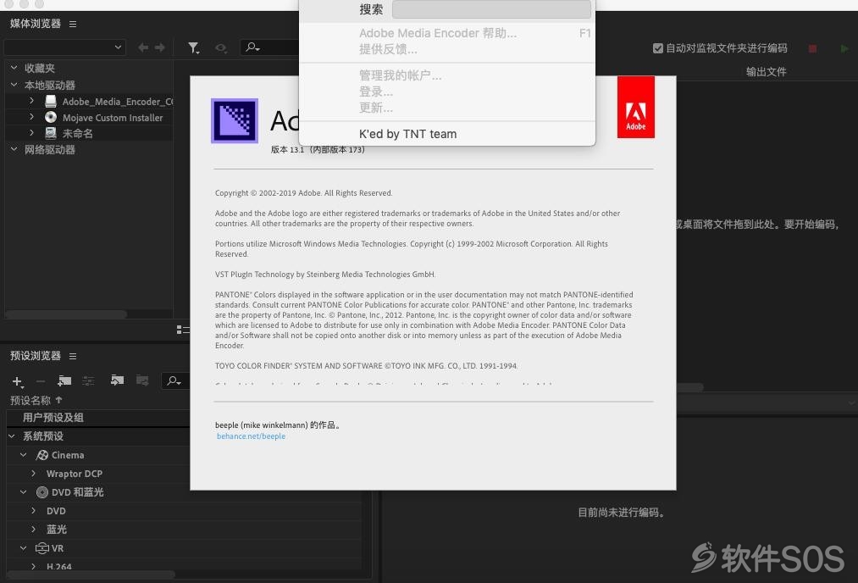Click the Media Browser horizontal scrollbar
Screen dimensions: 858x583
pos(66,314)
